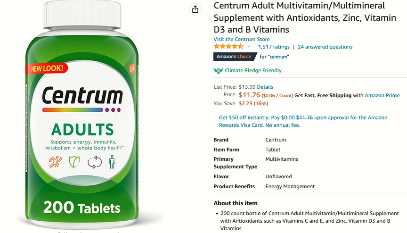Click the Get $50 off instantly Visa offer
The image size is (407, 233).
[x=303, y=121]
